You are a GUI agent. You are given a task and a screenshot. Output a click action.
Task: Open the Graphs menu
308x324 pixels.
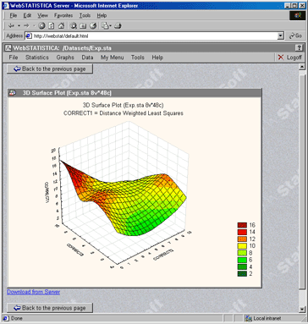coord(65,58)
